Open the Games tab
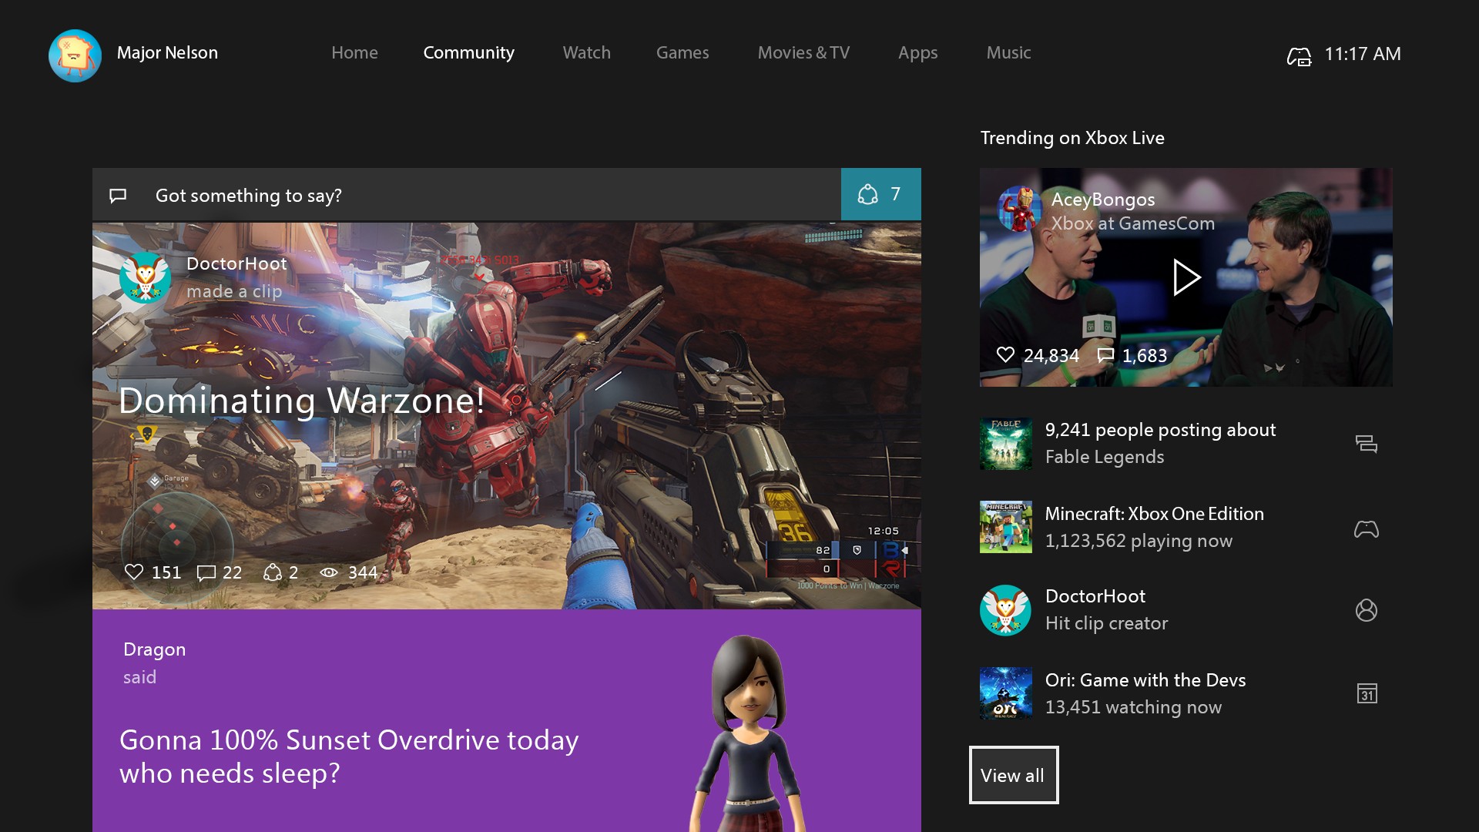The height and width of the screenshot is (832, 1479). click(x=682, y=52)
